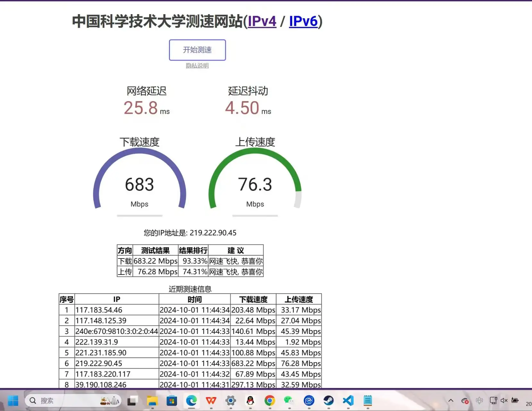Viewport: 532px width, 411px height.
Task: Toggle Chinese input method indicator
Action: coord(479,401)
